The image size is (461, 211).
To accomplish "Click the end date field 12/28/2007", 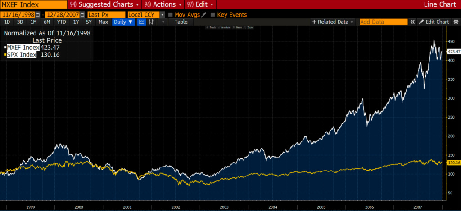I will 63,15.
